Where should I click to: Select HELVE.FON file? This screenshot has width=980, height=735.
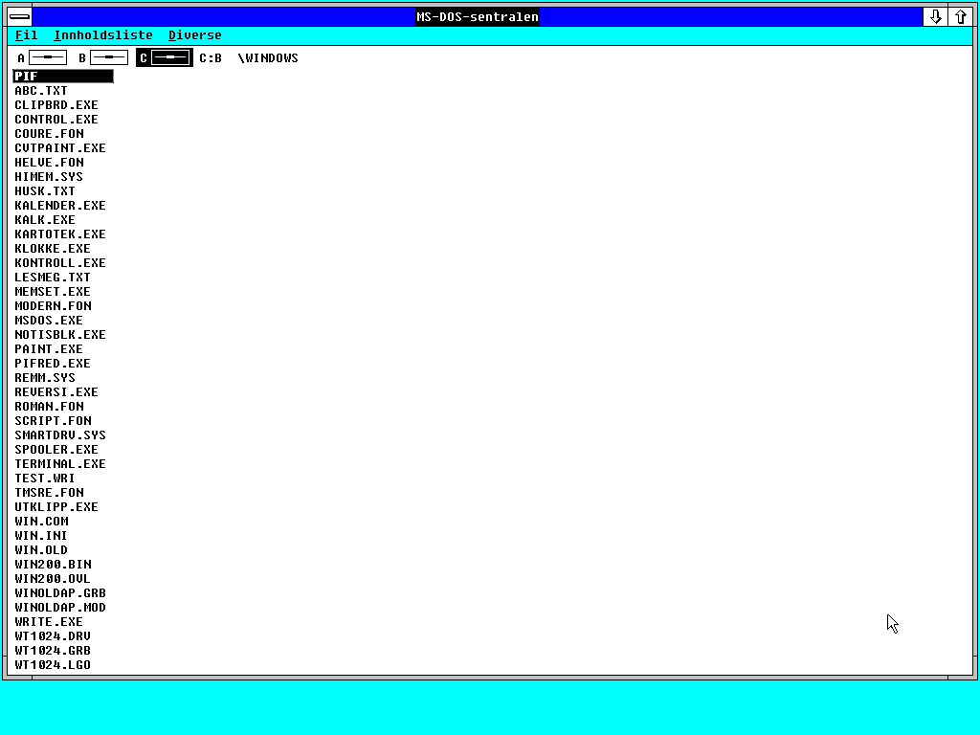[x=49, y=163]
